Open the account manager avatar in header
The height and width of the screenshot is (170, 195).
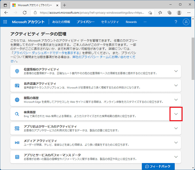[186, 22]
